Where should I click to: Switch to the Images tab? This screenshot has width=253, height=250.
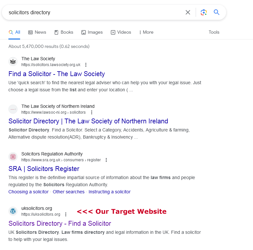pos(92,32)
